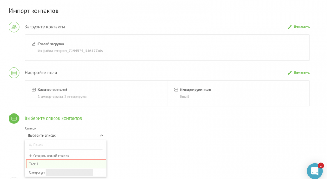This screenshot has width=327, height=179.
Task: Click the table icon next to Количество полей
Action: (34, 89)
